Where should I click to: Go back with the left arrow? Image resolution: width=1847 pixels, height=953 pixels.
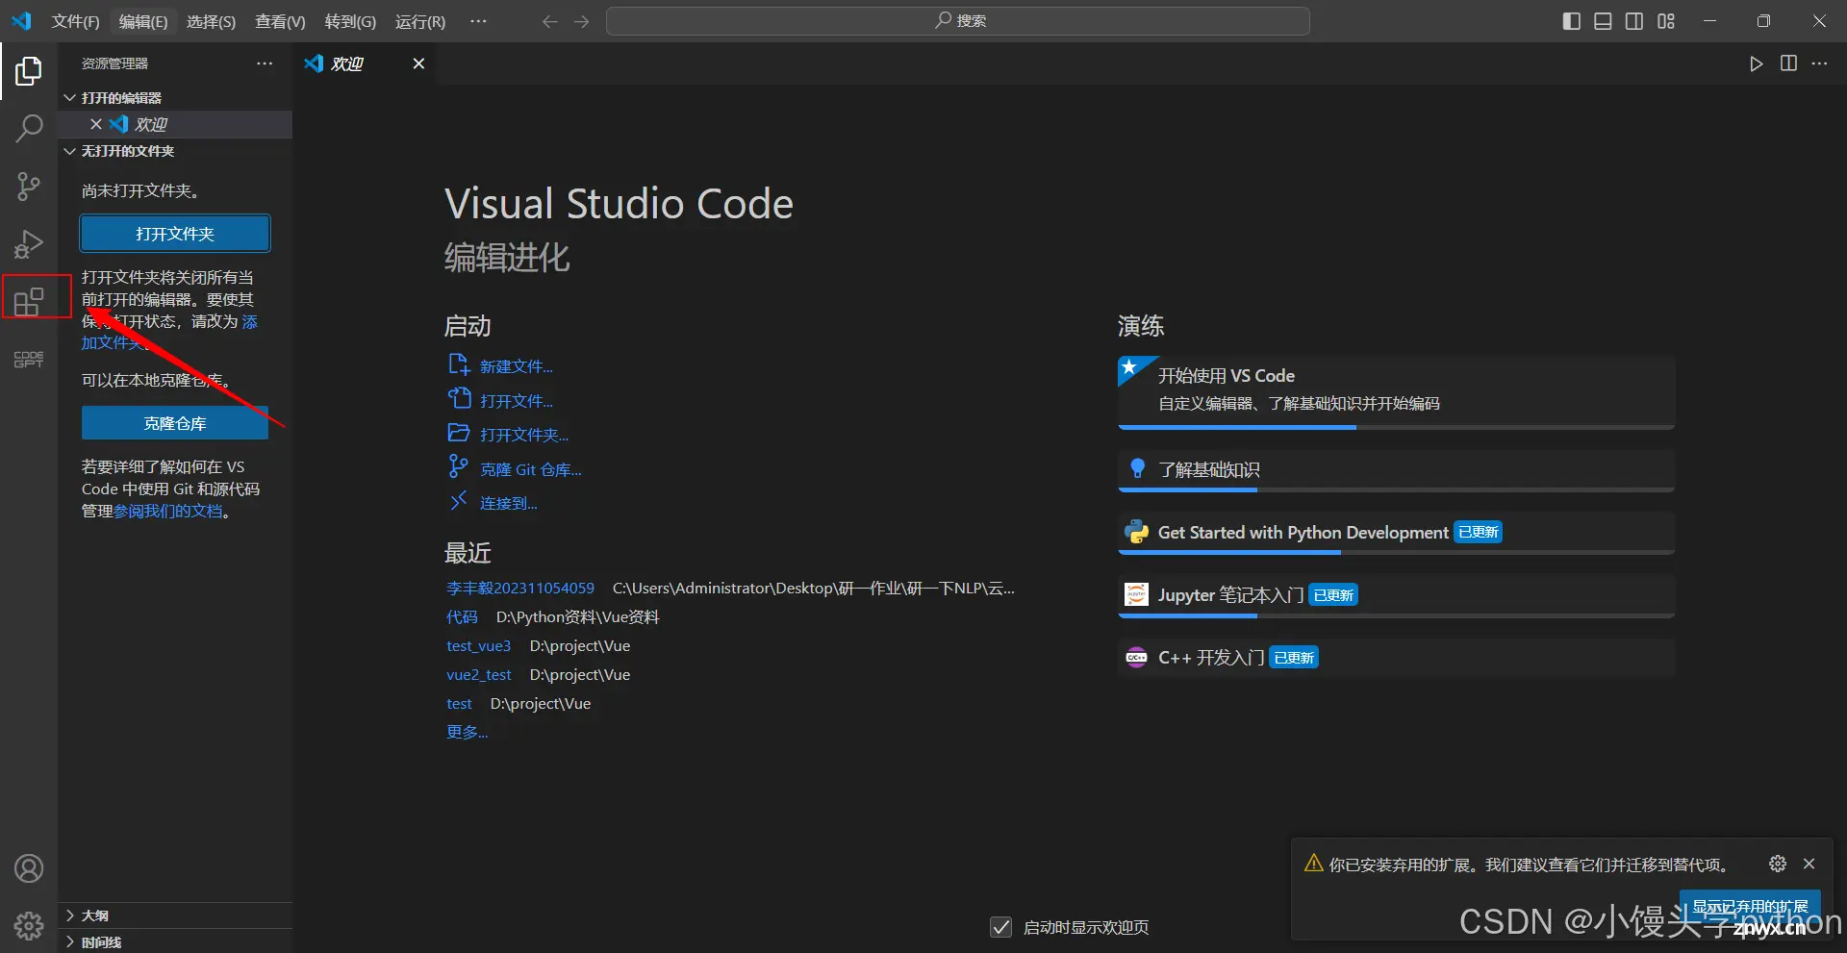tap(549, 21)
